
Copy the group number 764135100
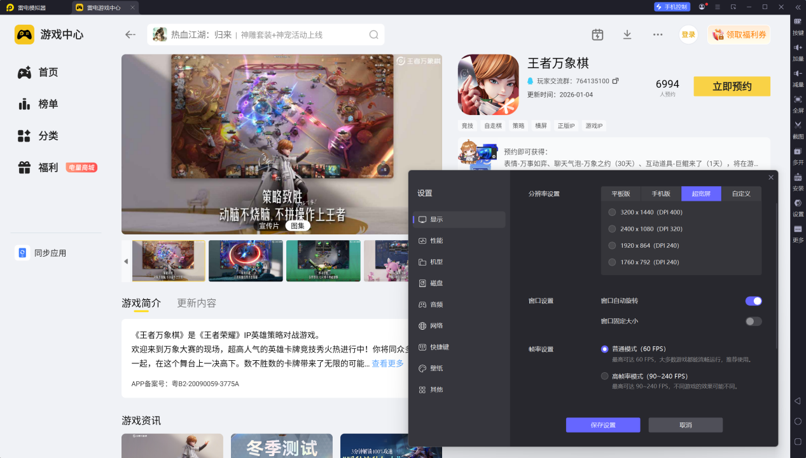point(616,81)
